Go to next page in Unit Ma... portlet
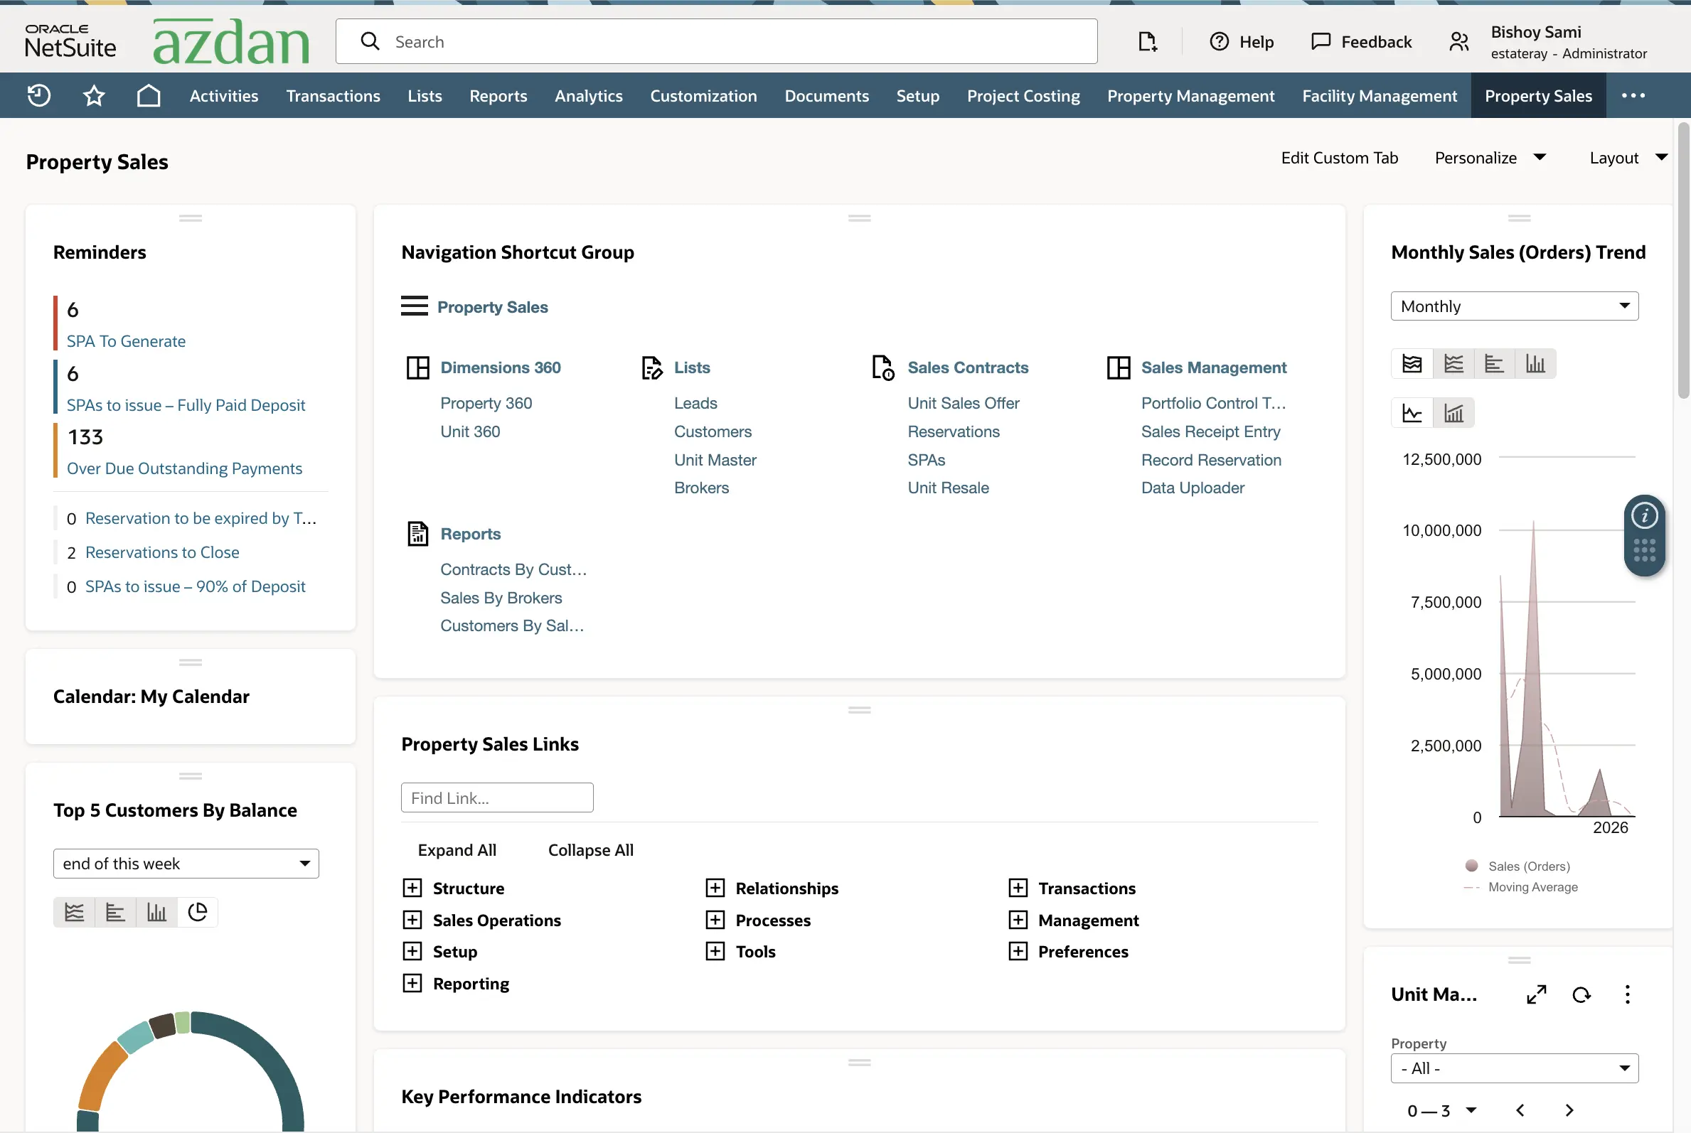The width and height of the screenshot is (1691, 1133). pyautogui.click(x=1569, y=1110)
